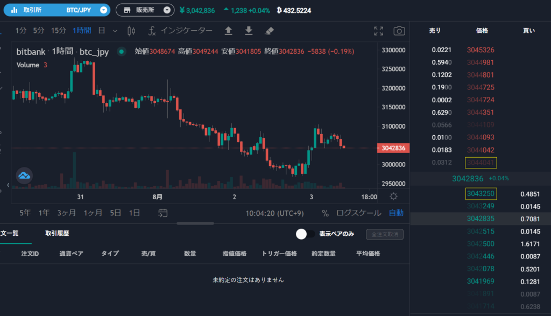Select the candlestick chart style icon

pos(131,31)
